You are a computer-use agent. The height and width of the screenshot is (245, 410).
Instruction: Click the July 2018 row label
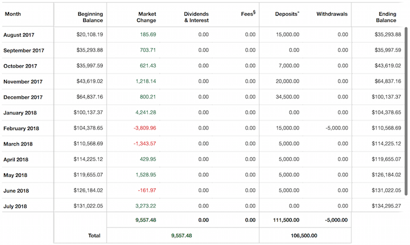pos(15,206)
